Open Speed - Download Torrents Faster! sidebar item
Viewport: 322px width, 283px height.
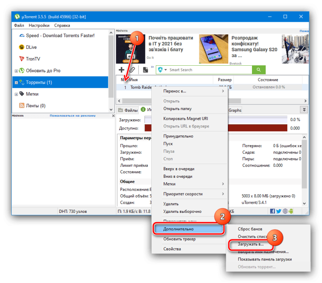click(x=60, y=35)
